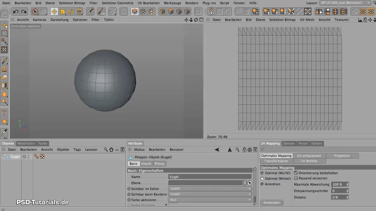Click the Phong attribute tab
The image size is (376, 211).
[160, 164]
